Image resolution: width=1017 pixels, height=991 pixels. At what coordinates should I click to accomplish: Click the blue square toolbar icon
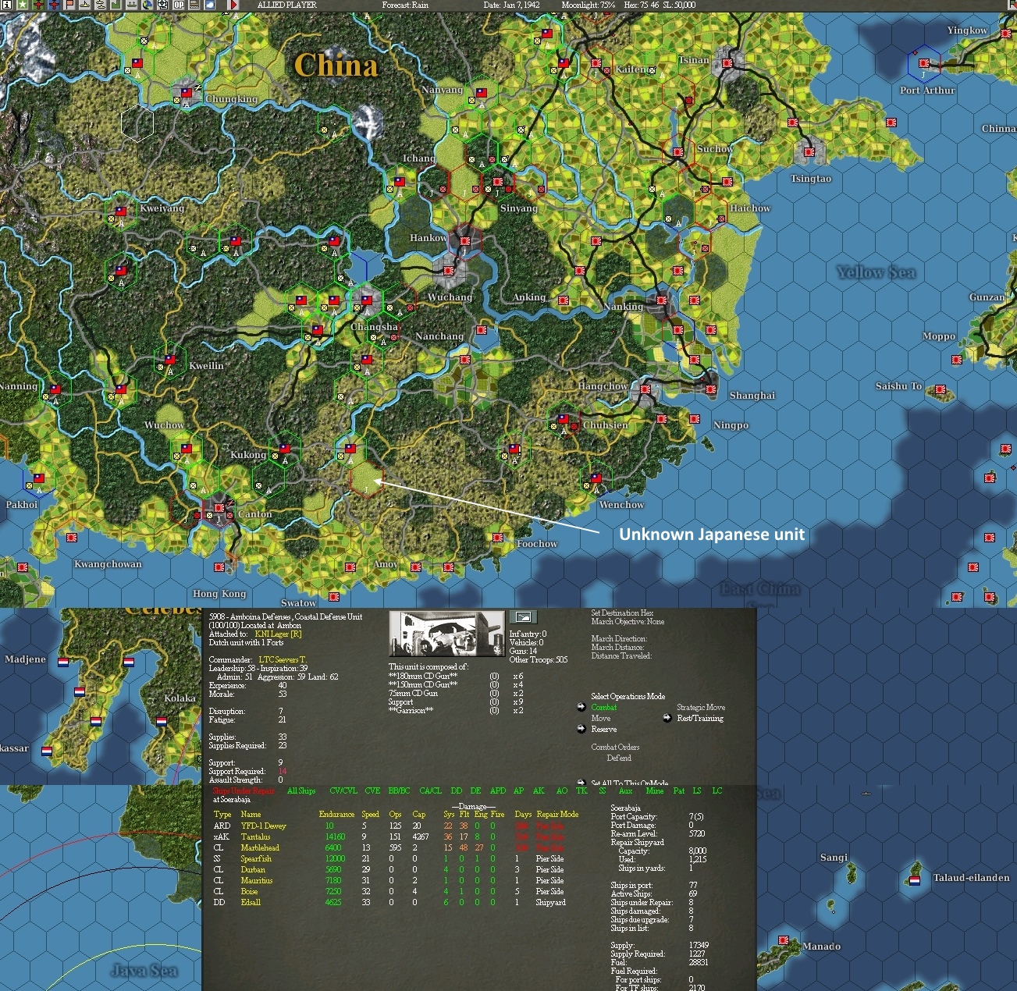pos(210,5)
